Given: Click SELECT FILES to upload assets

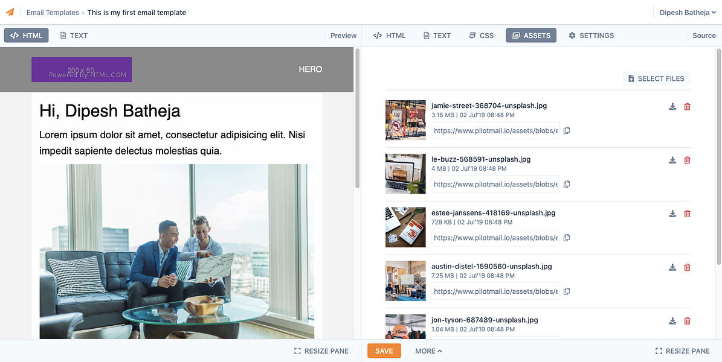Looking at the screenshot, I should [x=657, y=78].
